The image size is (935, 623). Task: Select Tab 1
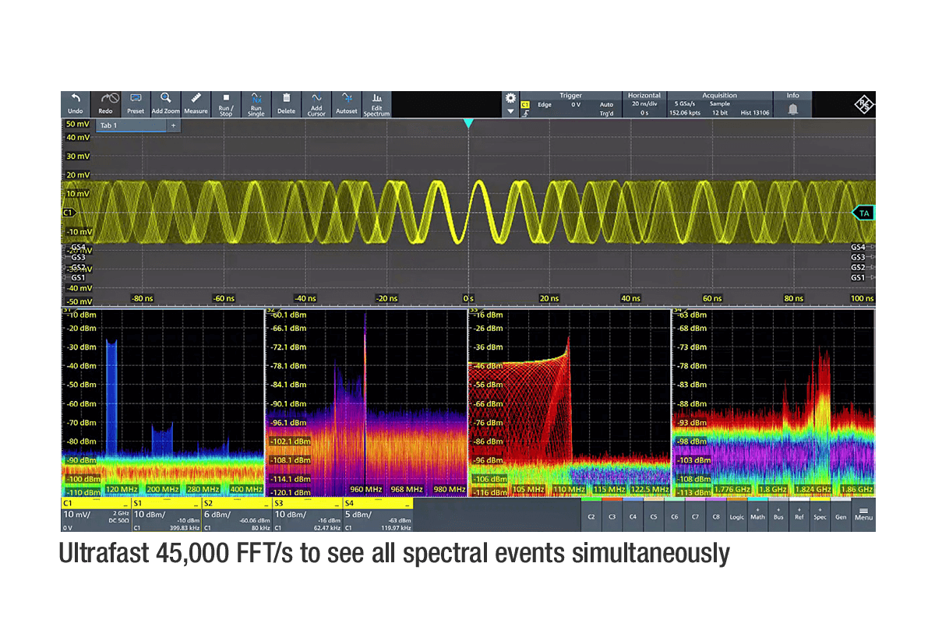click(x=130, y=125)
